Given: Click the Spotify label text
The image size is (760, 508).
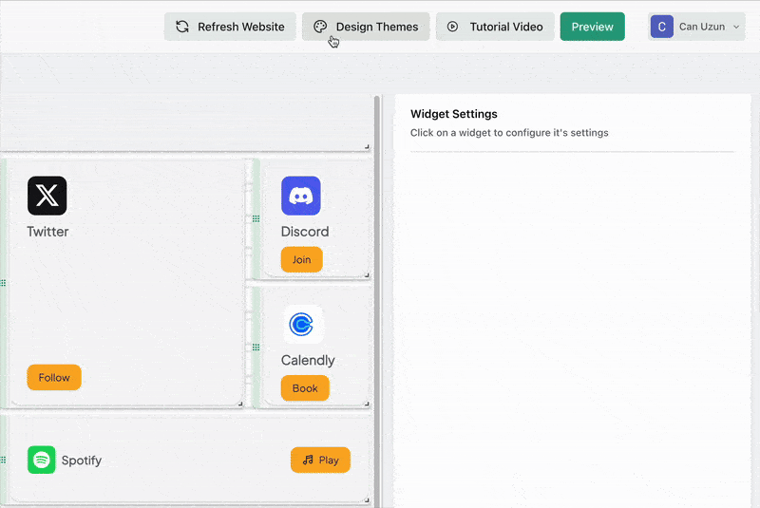Looking at the screenshot, I should (82, 461).
